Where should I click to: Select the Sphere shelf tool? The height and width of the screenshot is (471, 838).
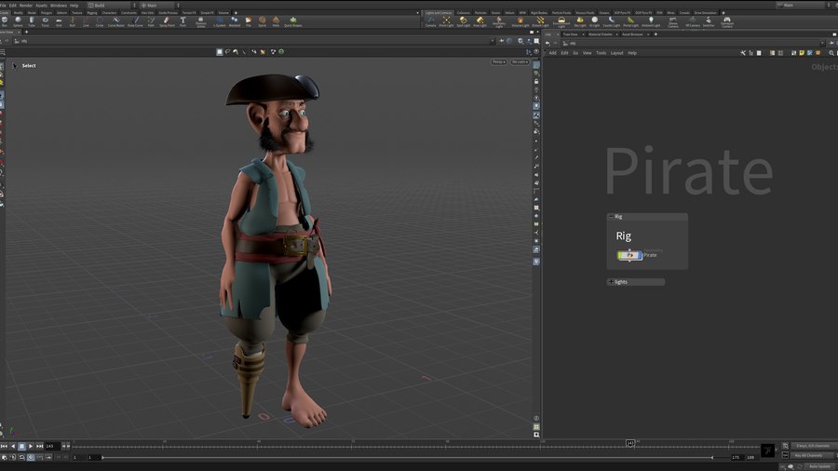(18, 20)
